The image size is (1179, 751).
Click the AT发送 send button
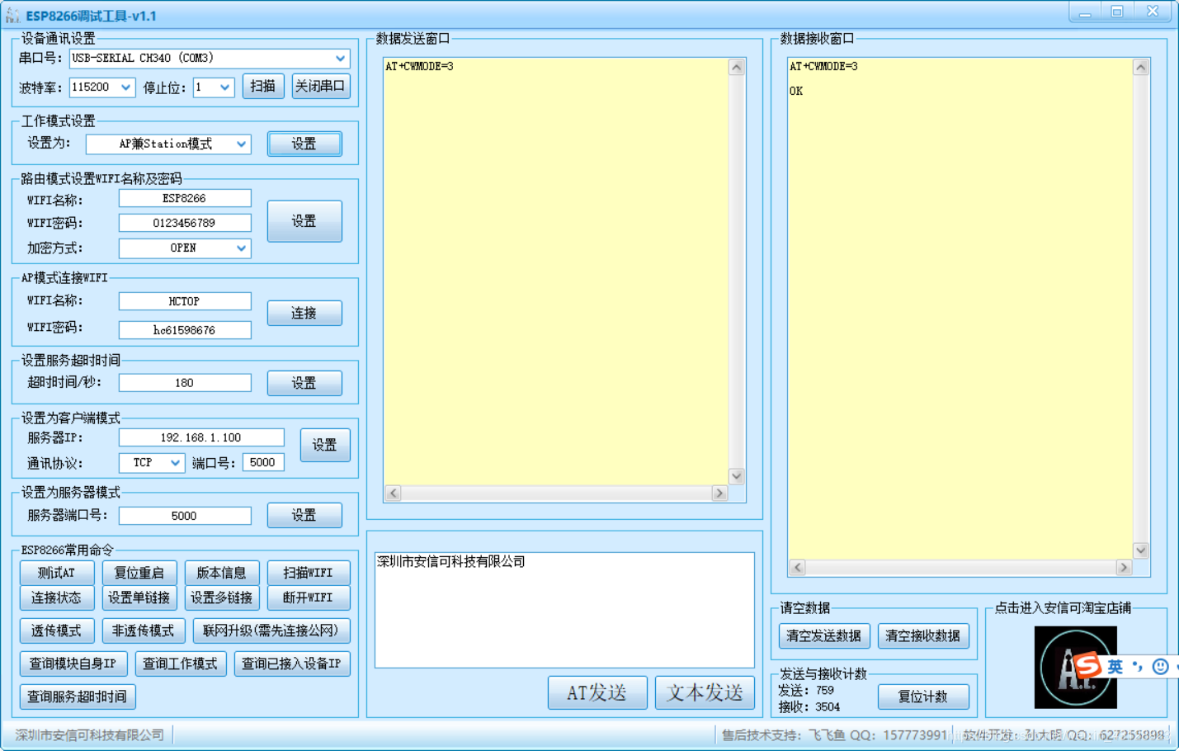click(597, 692)
